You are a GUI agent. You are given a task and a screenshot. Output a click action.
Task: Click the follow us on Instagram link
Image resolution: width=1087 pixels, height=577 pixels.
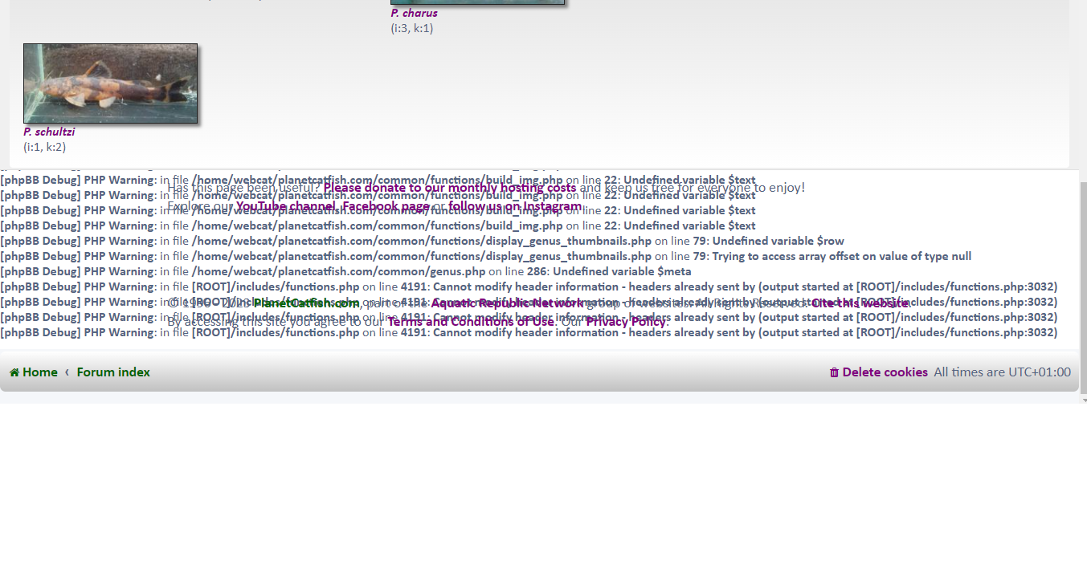pos(515,206)
